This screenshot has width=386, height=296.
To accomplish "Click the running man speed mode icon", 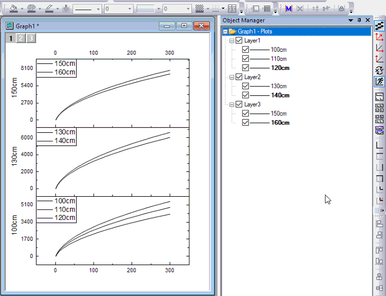I will [x=379, y=82].
